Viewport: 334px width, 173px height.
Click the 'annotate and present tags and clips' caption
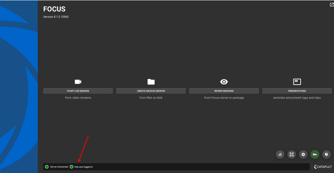pyautogui.click(x=297, y=98)
